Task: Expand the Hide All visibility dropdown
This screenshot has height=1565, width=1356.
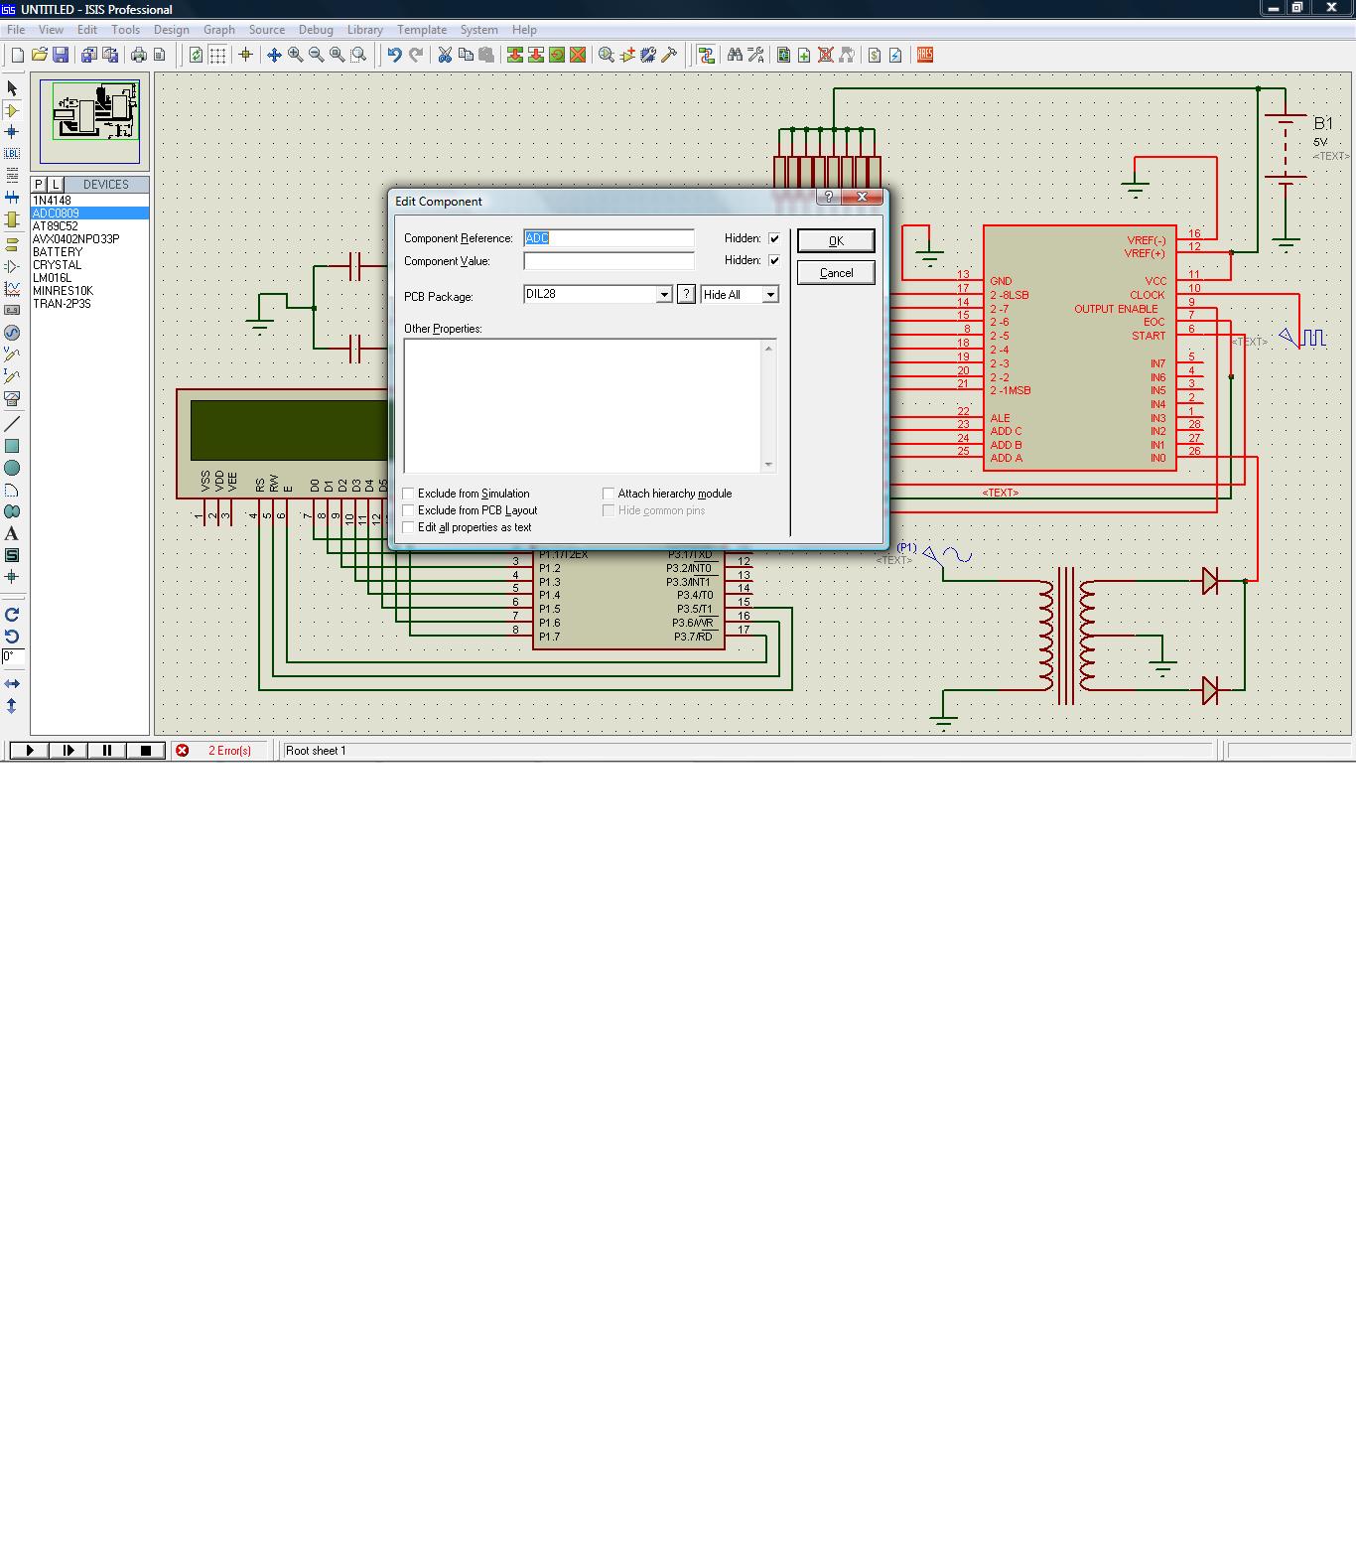Action: [769, 295]
